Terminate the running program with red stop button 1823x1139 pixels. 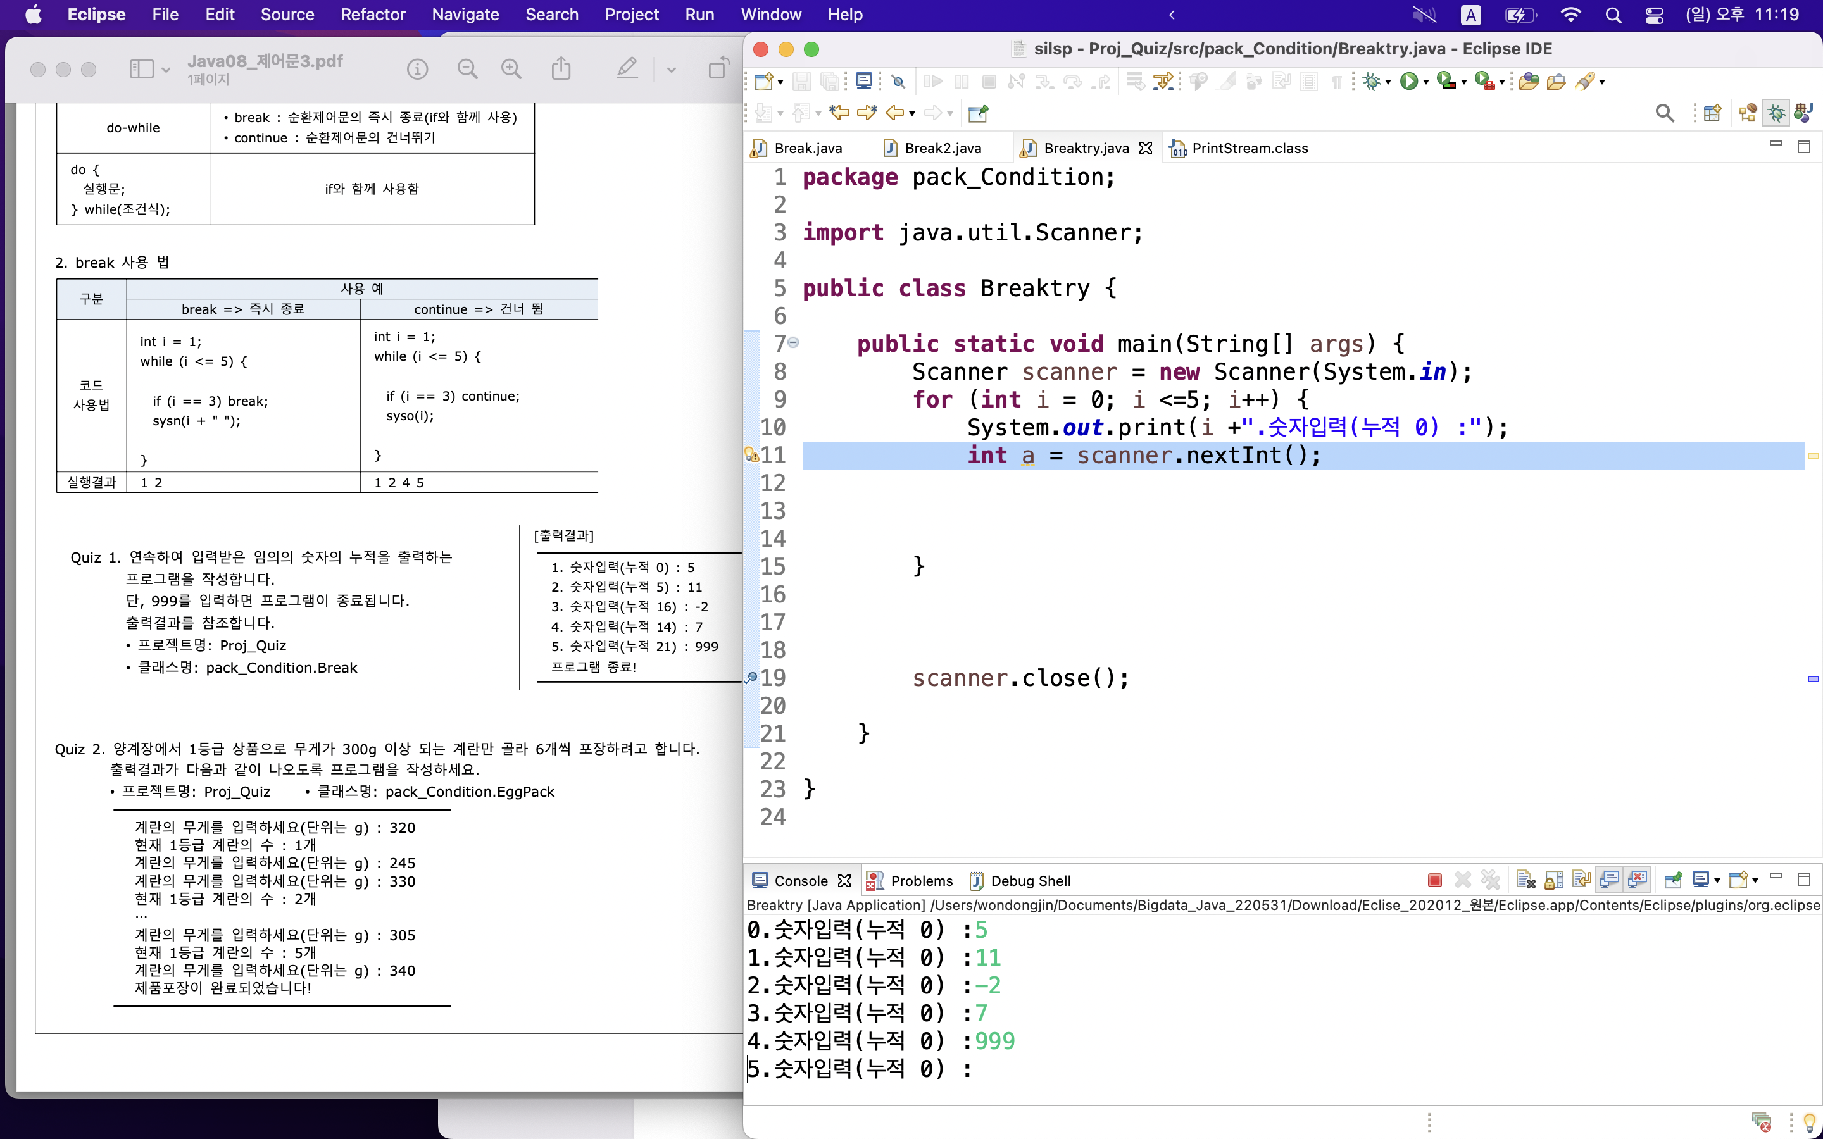tap(1434, 880)
